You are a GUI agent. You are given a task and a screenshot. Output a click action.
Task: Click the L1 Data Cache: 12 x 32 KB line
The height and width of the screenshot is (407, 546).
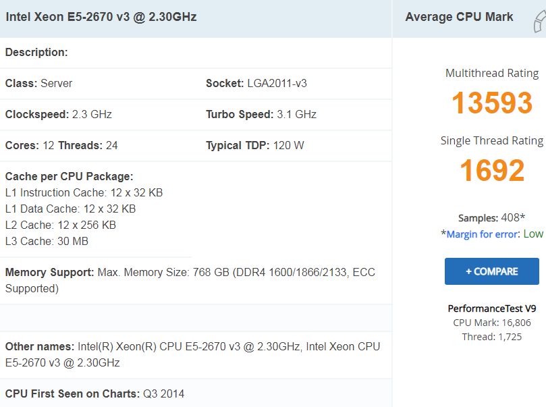(x=70, y=209)
